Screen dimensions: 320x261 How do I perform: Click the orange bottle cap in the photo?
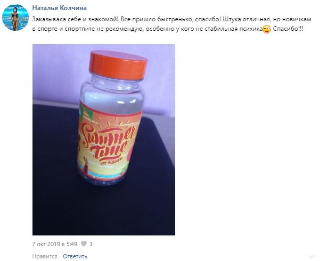(x=118, y=64)
